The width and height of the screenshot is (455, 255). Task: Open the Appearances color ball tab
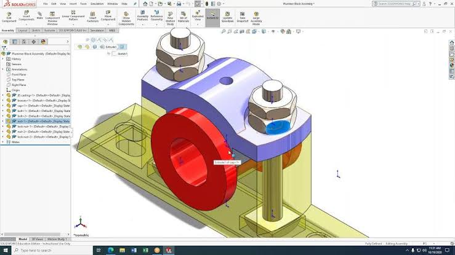pyautogui.click(x=44, y=42)
